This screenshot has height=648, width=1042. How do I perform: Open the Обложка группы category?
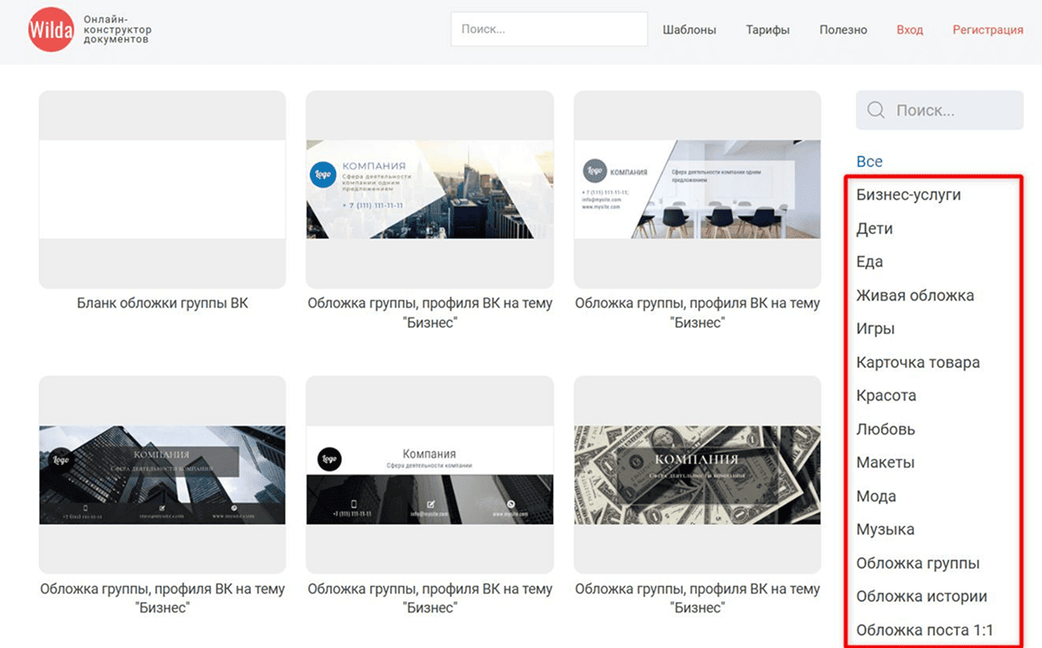917,563
